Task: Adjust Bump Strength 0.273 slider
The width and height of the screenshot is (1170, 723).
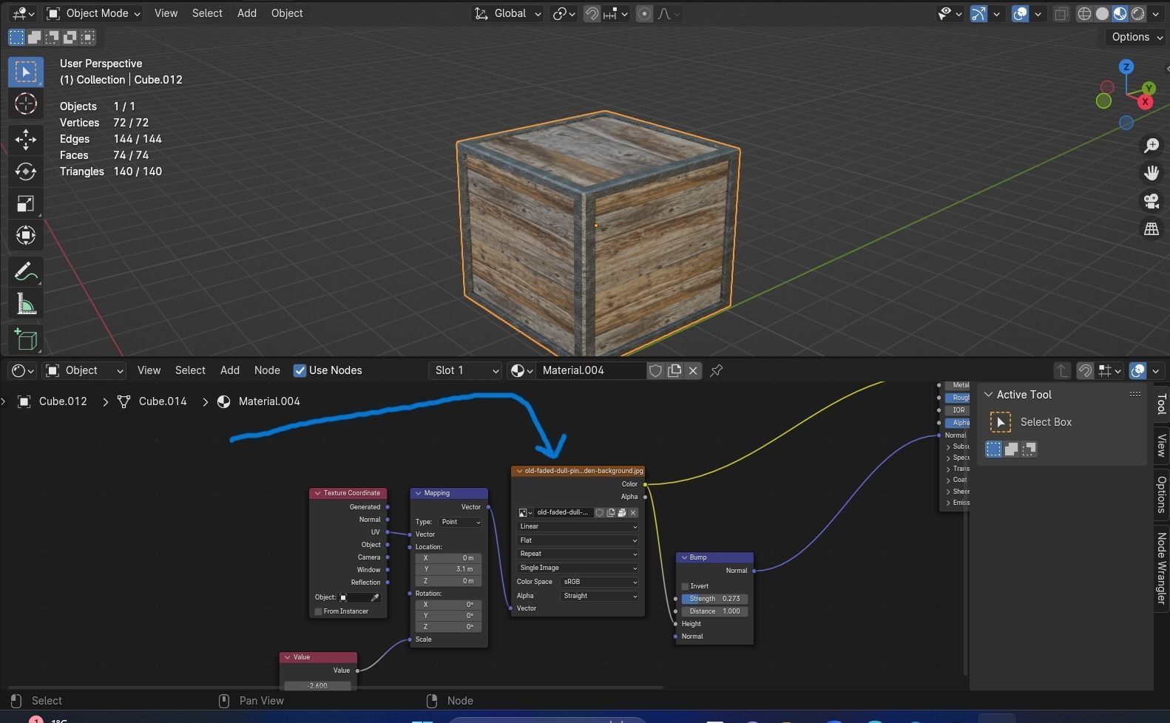Action: click(714, 599)
